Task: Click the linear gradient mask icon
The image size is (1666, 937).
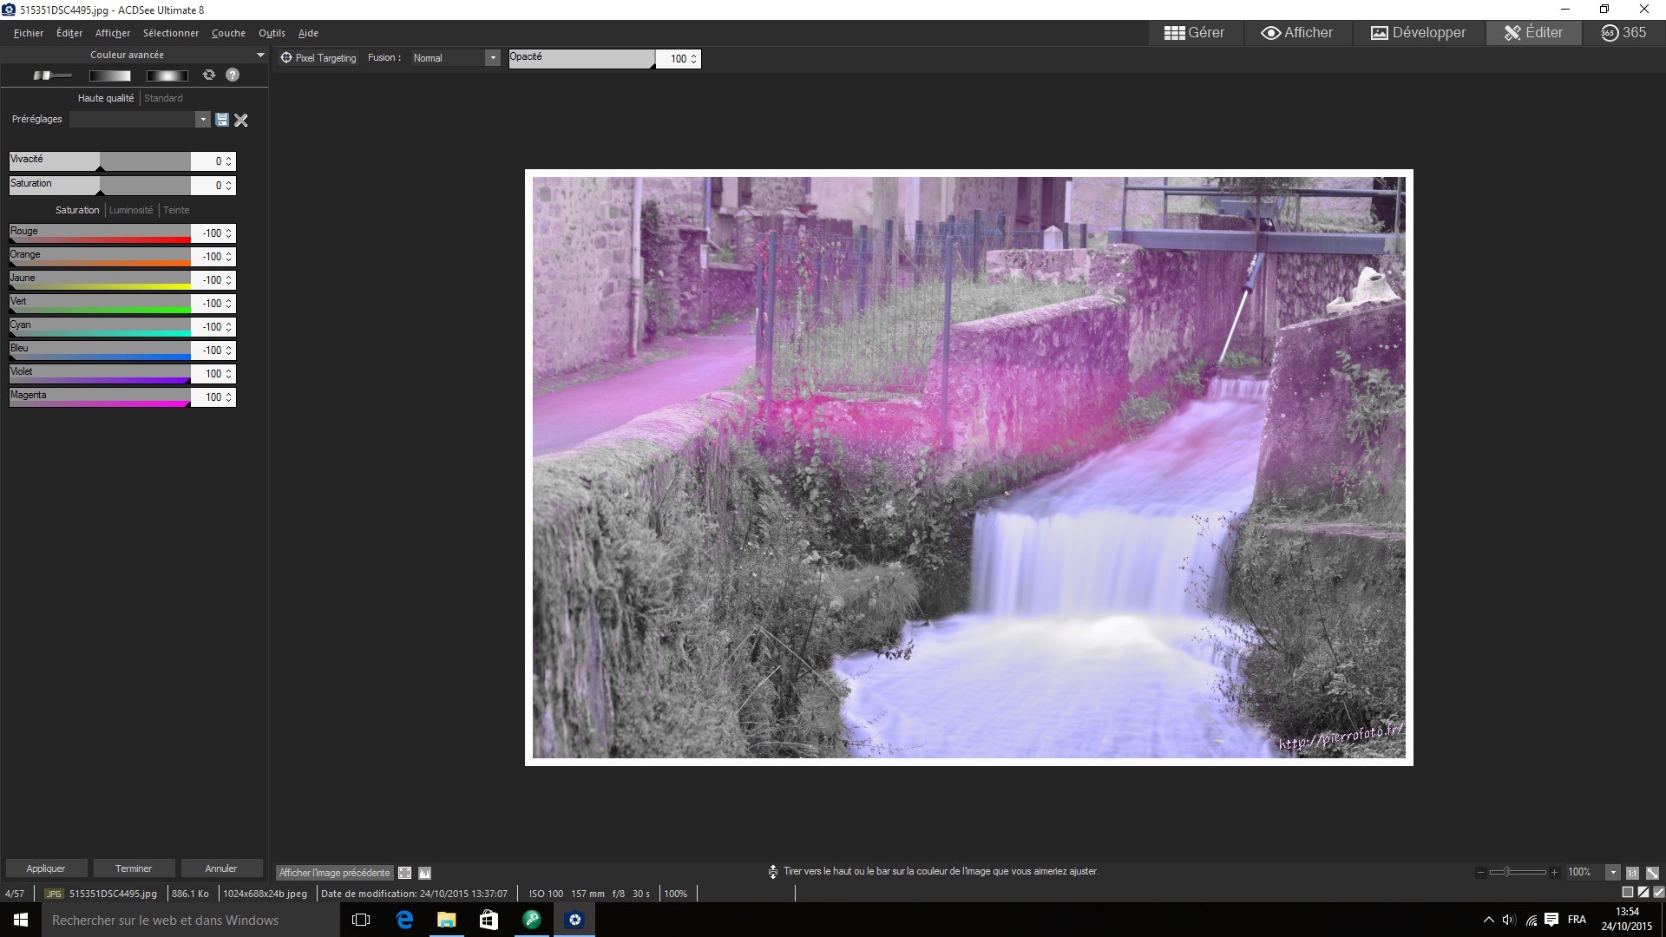Action: coord(109,75)
